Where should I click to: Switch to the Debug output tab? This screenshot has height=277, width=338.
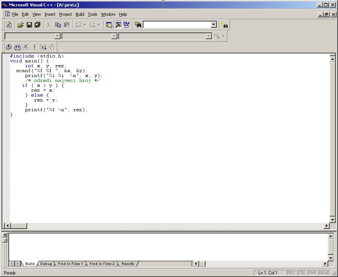pyautogui.click(x=46, y=263)
